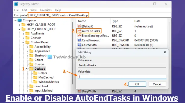
Task: Click the HKEY_CLASSES_ROOT folder icon
Action: tap(24, 25)
